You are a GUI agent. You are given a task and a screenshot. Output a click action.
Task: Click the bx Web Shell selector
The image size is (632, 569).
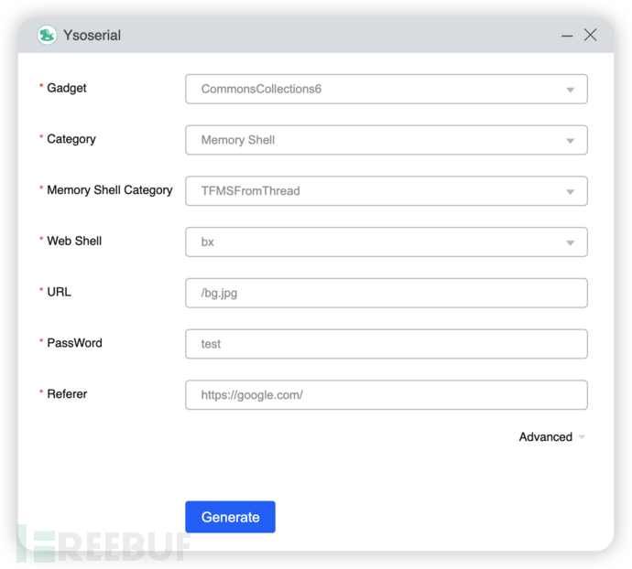pos(387,242)
